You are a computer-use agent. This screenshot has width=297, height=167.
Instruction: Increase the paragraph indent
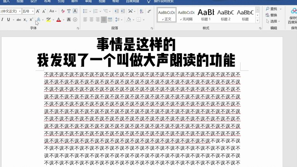(123, 11)
